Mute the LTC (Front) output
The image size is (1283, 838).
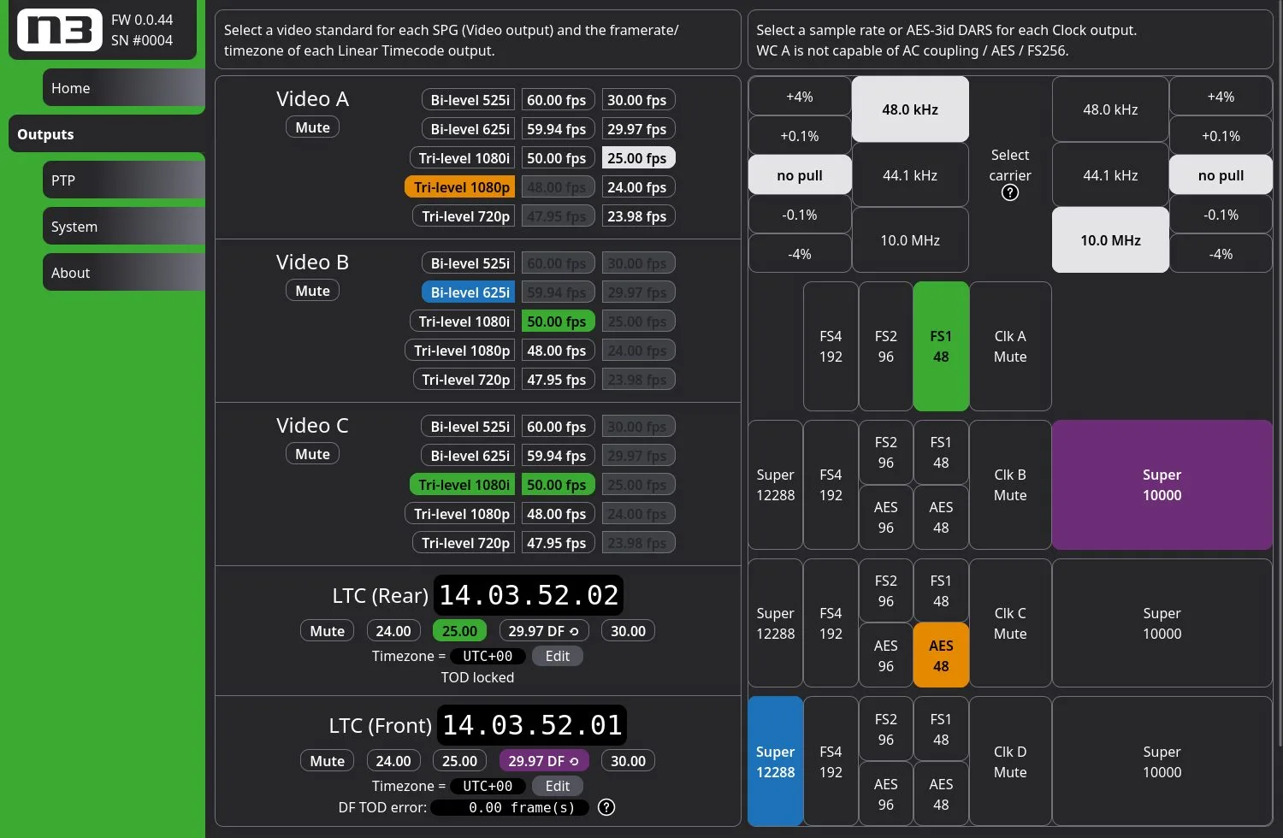[327, 761]
